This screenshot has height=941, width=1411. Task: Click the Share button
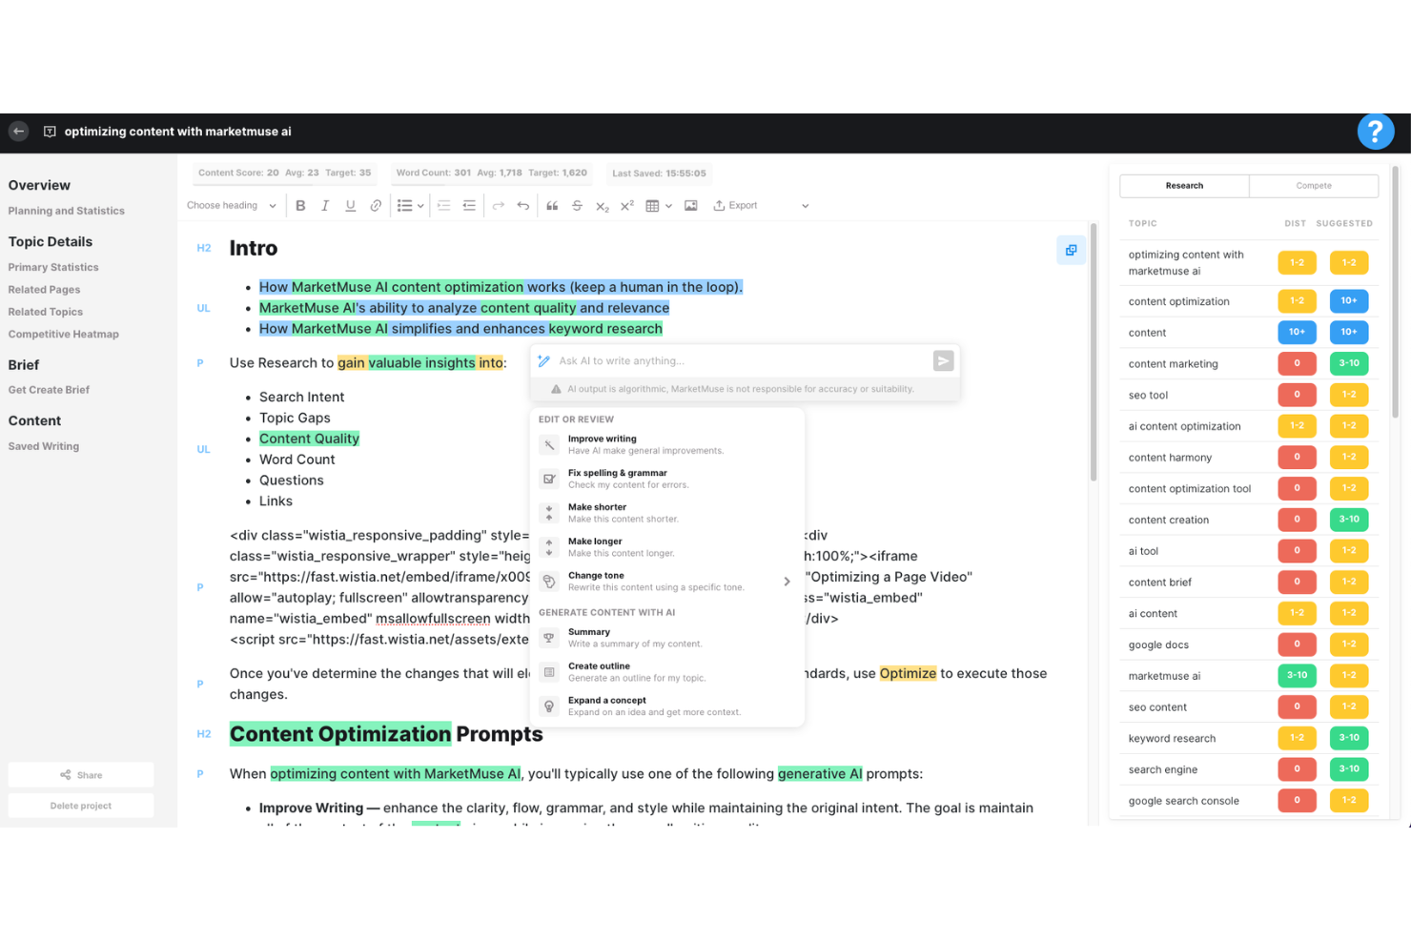81,775
